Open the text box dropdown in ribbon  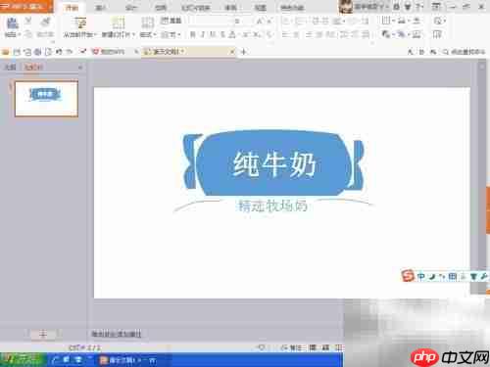387,21
